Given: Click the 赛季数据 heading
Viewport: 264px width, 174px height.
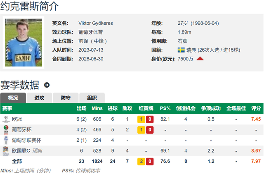Looking at the screenshot, I should [20, 85].
